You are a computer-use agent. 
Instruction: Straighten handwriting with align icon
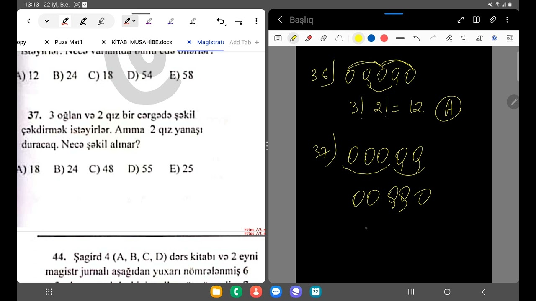coord(464,38)
